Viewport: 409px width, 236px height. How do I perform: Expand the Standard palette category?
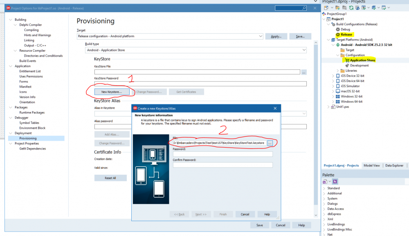(324, 188)
